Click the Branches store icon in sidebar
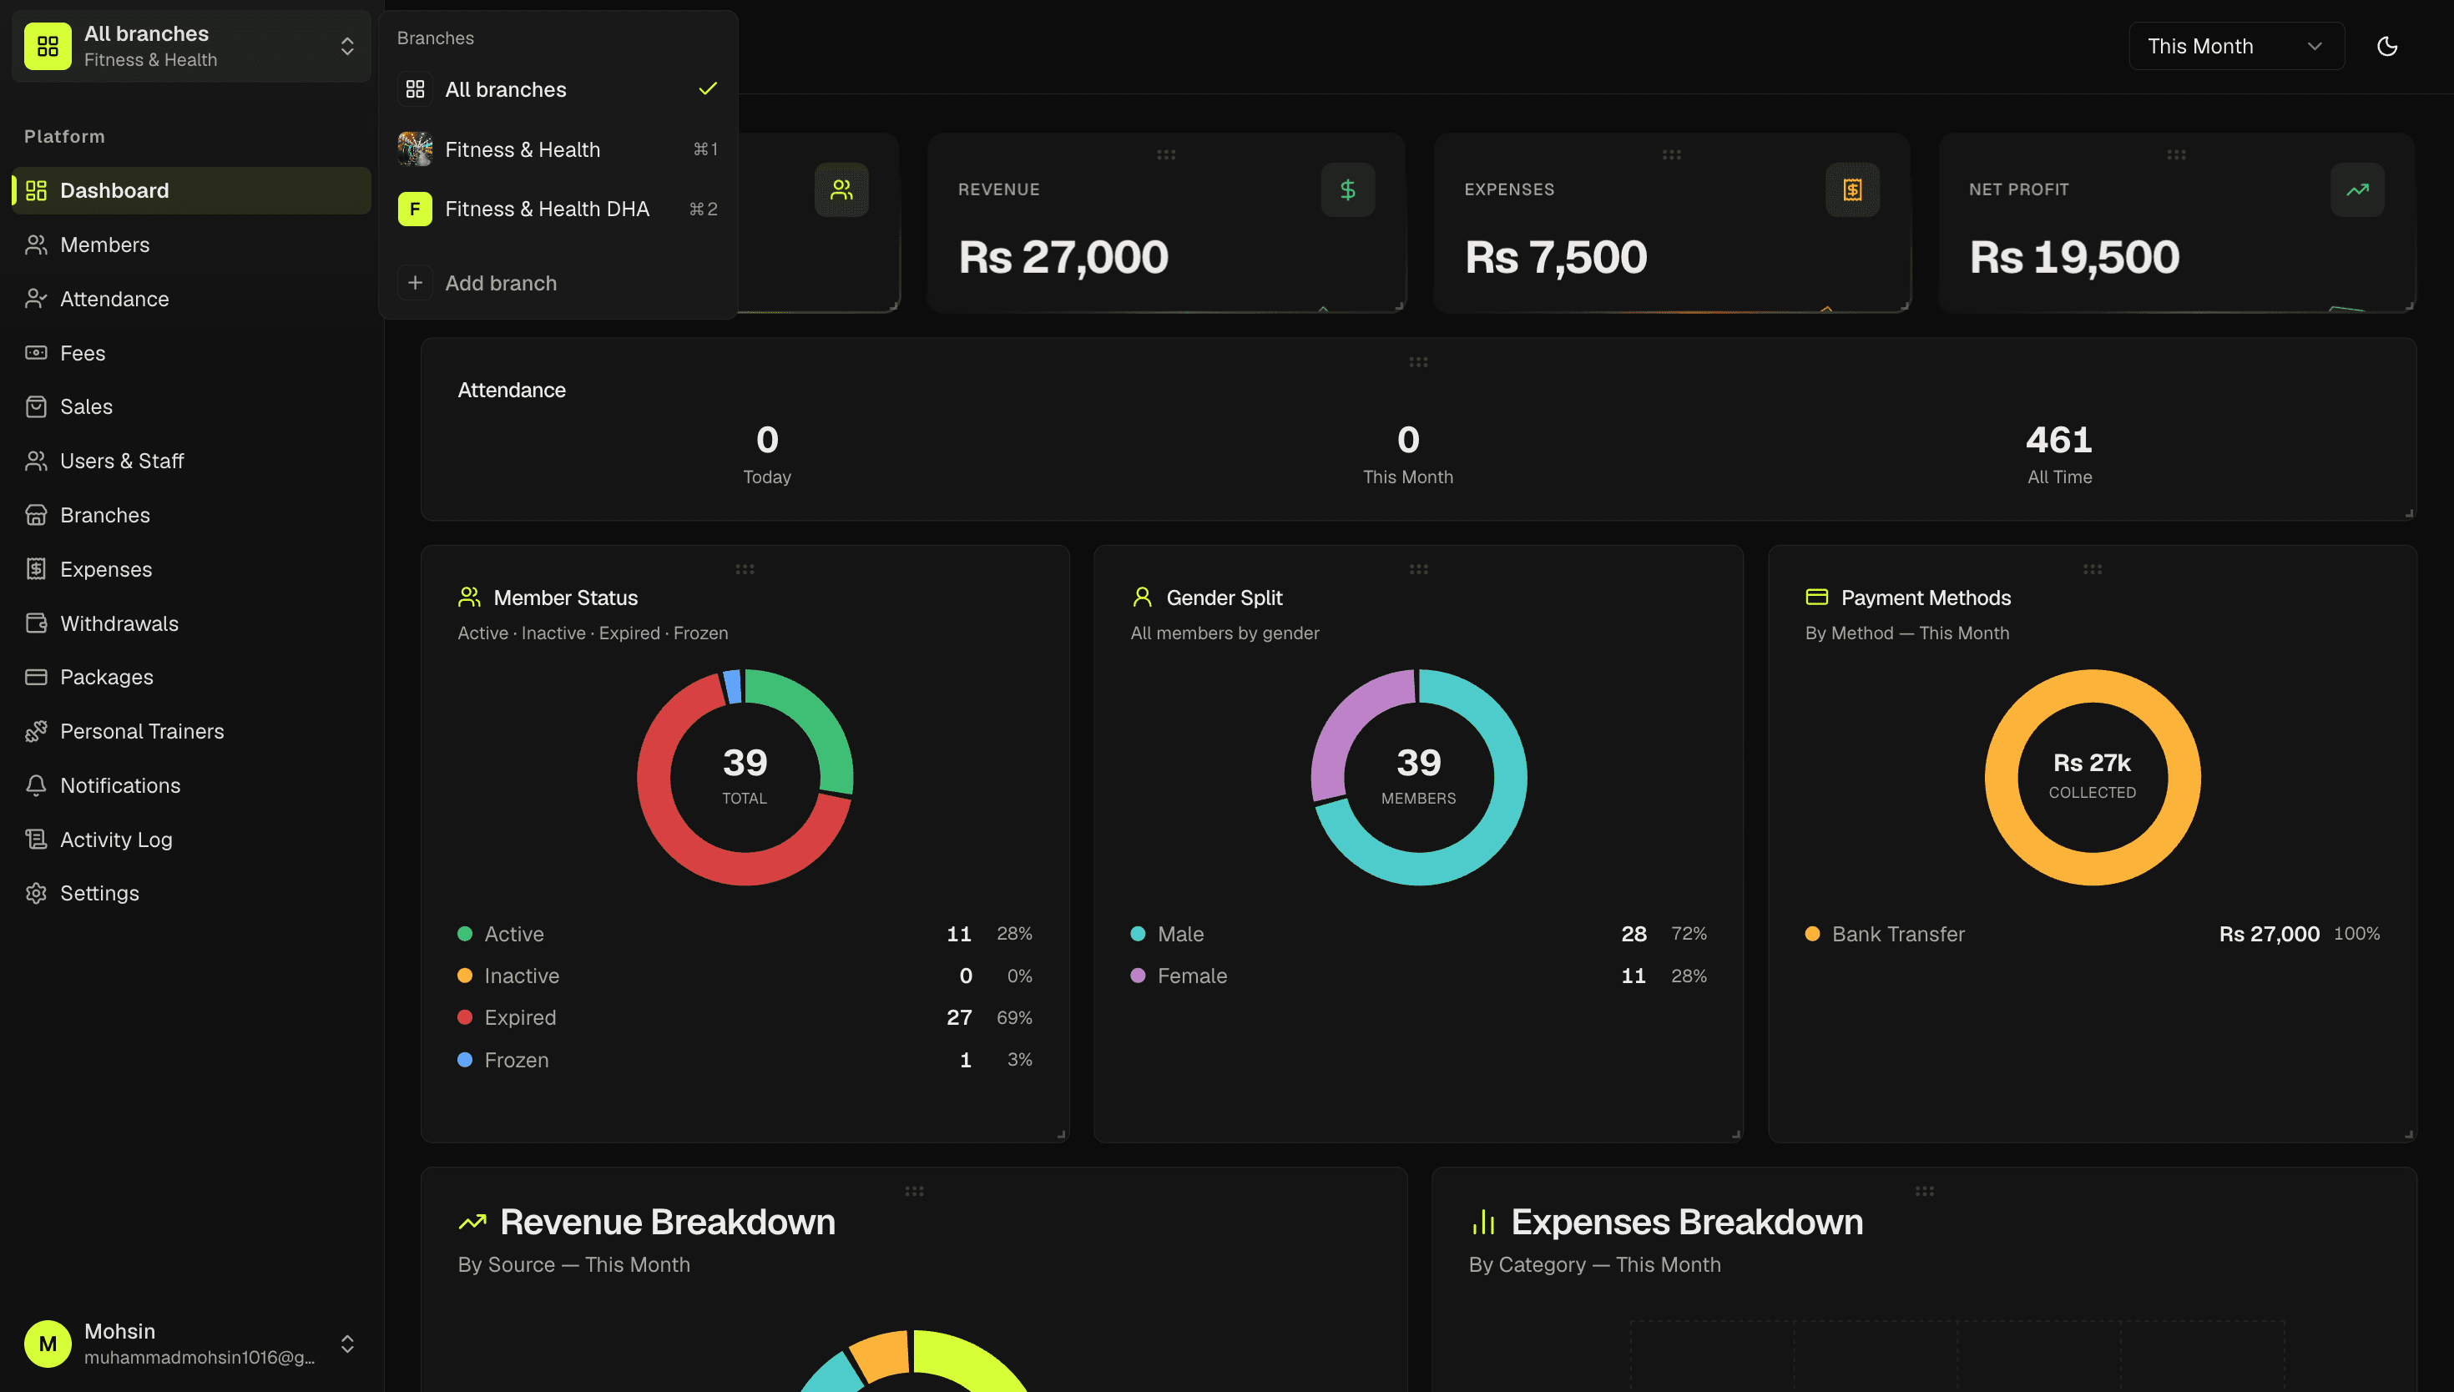The width and height of the screenshot is (2454, 1392). coord(37,515)
